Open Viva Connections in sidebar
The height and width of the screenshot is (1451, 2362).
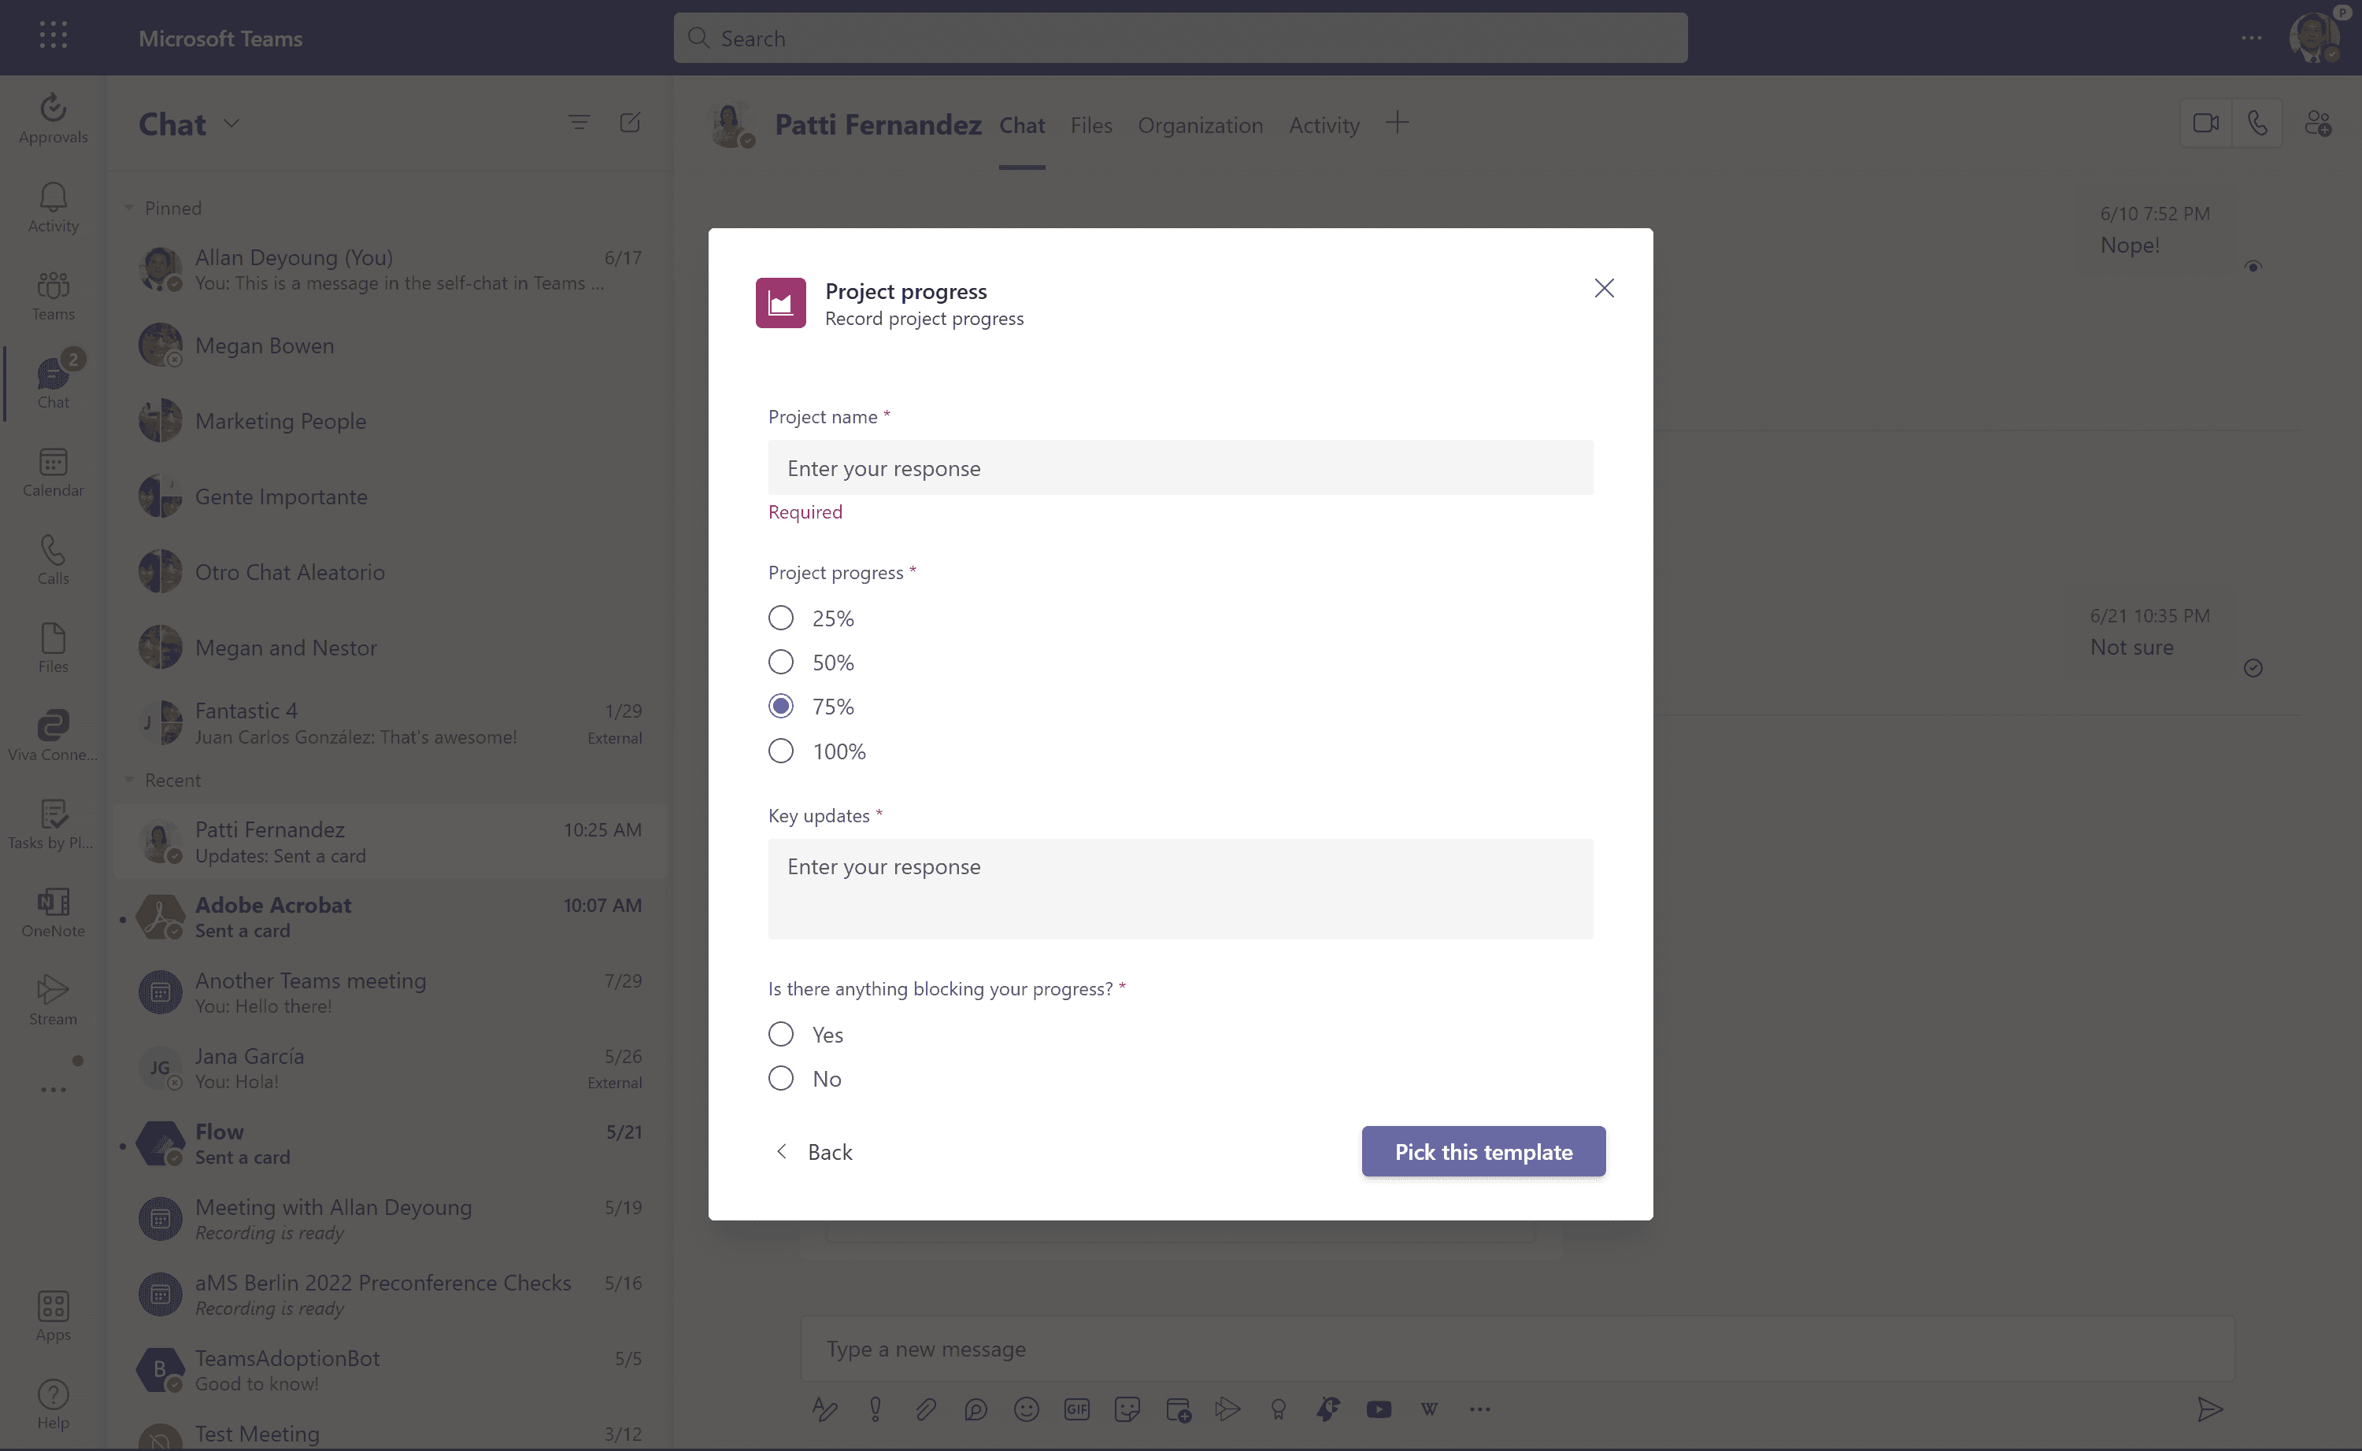click(x=53, y=737)
